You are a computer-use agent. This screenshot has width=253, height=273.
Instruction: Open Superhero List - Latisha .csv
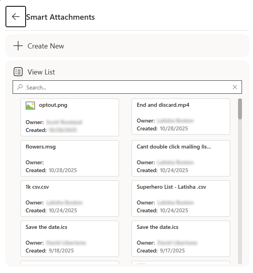coord(180,199)
